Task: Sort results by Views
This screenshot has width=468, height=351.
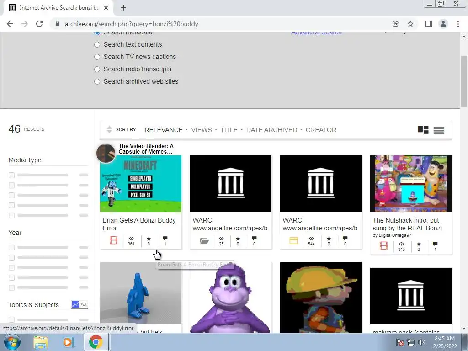Action: (202, 130)
